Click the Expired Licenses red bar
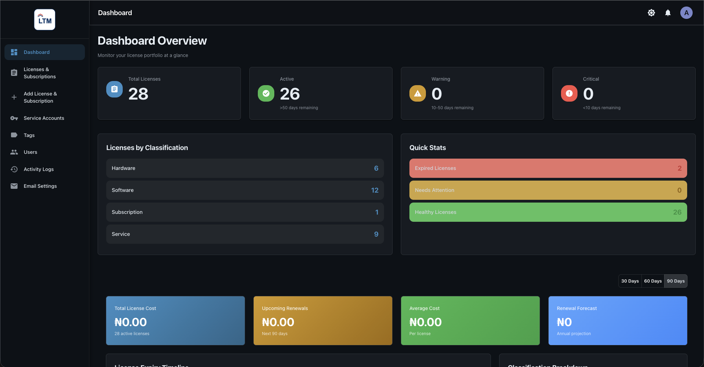The image size is (704, 367). pos(548,168)
